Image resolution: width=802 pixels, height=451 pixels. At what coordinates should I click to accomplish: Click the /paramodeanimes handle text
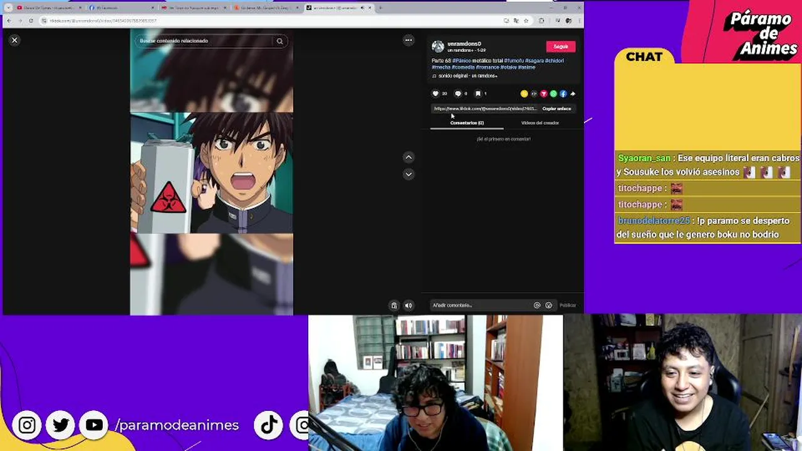[x=177, y=425]
